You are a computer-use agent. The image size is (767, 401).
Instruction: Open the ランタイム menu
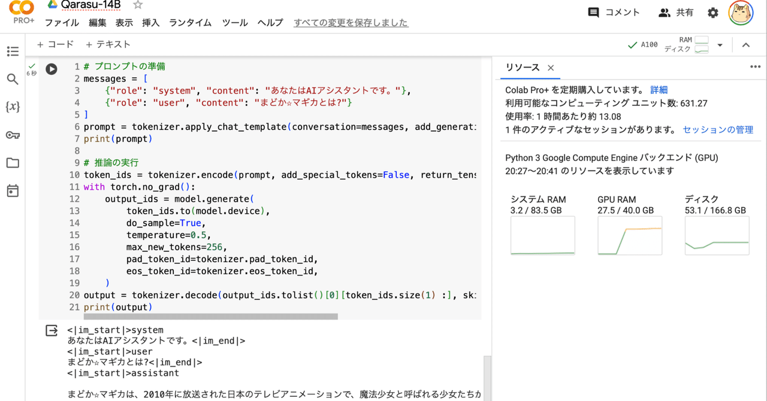tap(191, 23)
